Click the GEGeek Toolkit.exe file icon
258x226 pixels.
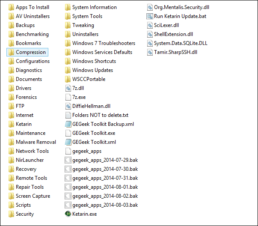pos(68,133)
